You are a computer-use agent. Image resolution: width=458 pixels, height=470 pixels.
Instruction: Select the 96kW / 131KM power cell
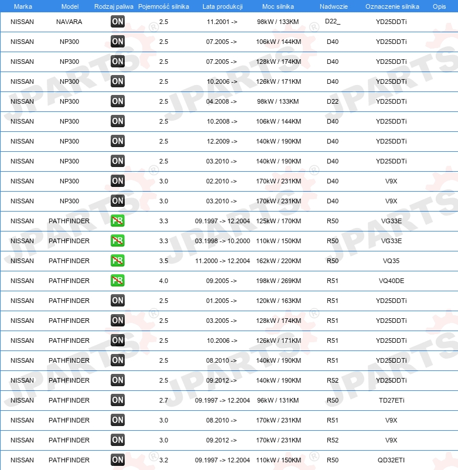coord(278,400)
